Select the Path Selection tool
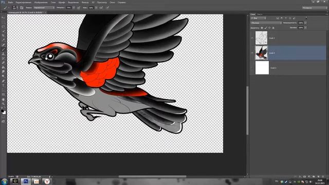 pyautogui.click(x=3, y=90)
